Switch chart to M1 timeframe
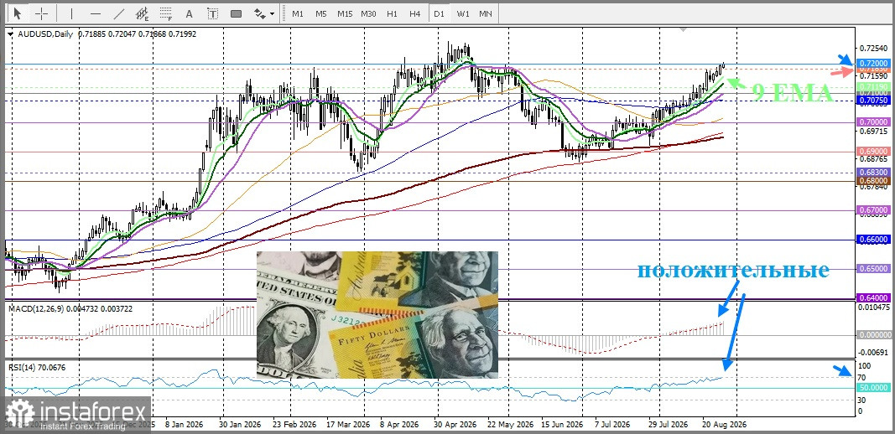 [298, 13]
